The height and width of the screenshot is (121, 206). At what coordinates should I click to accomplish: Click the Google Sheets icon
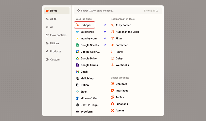coord(78,45)
